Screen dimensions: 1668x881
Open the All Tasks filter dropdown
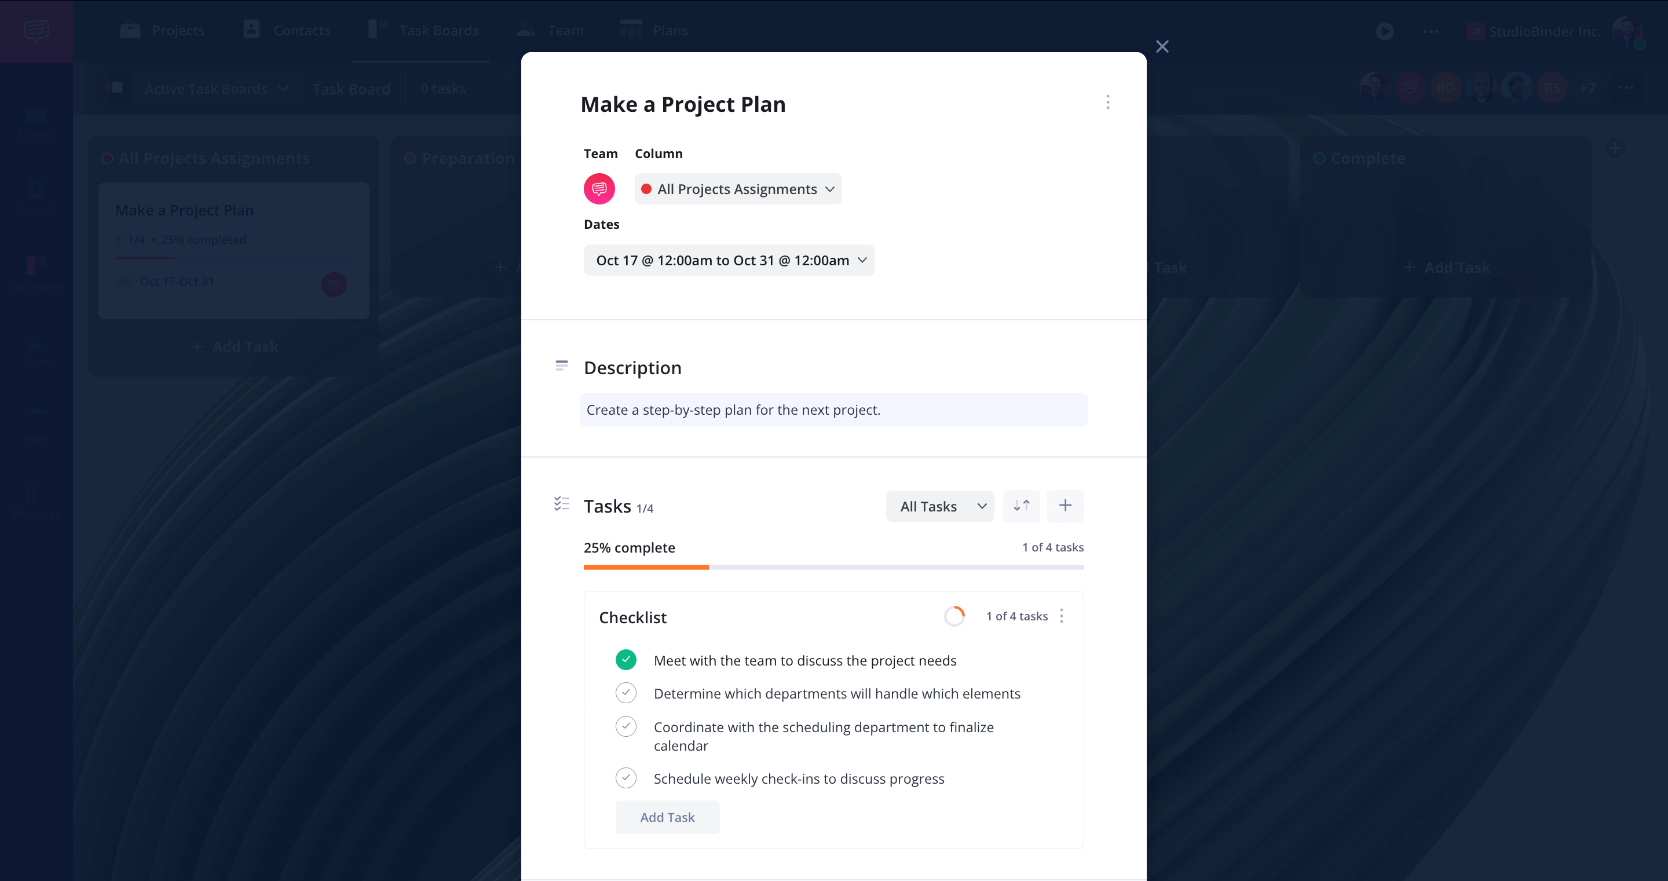point(939,506)
